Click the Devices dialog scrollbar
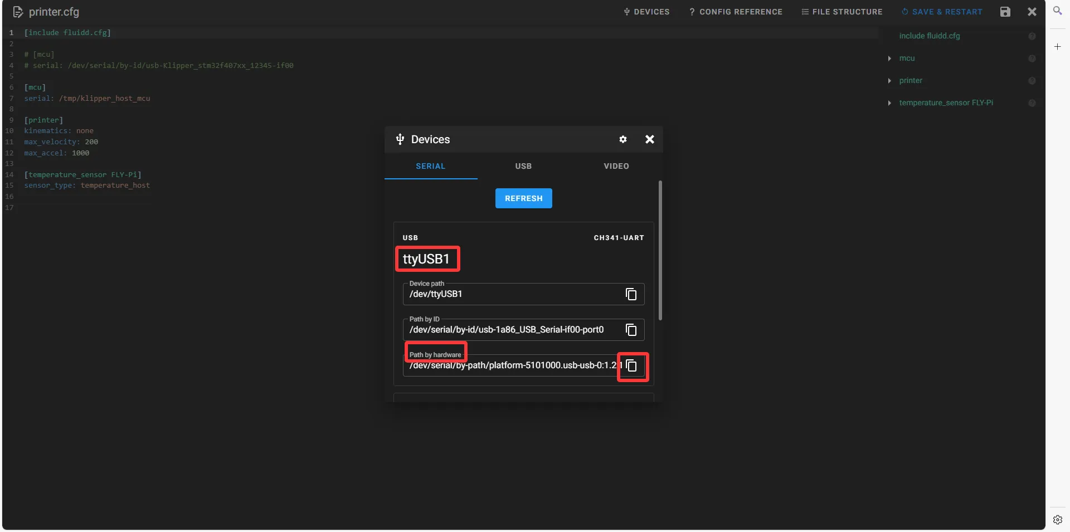The image size is (1070, 532). 660,251
